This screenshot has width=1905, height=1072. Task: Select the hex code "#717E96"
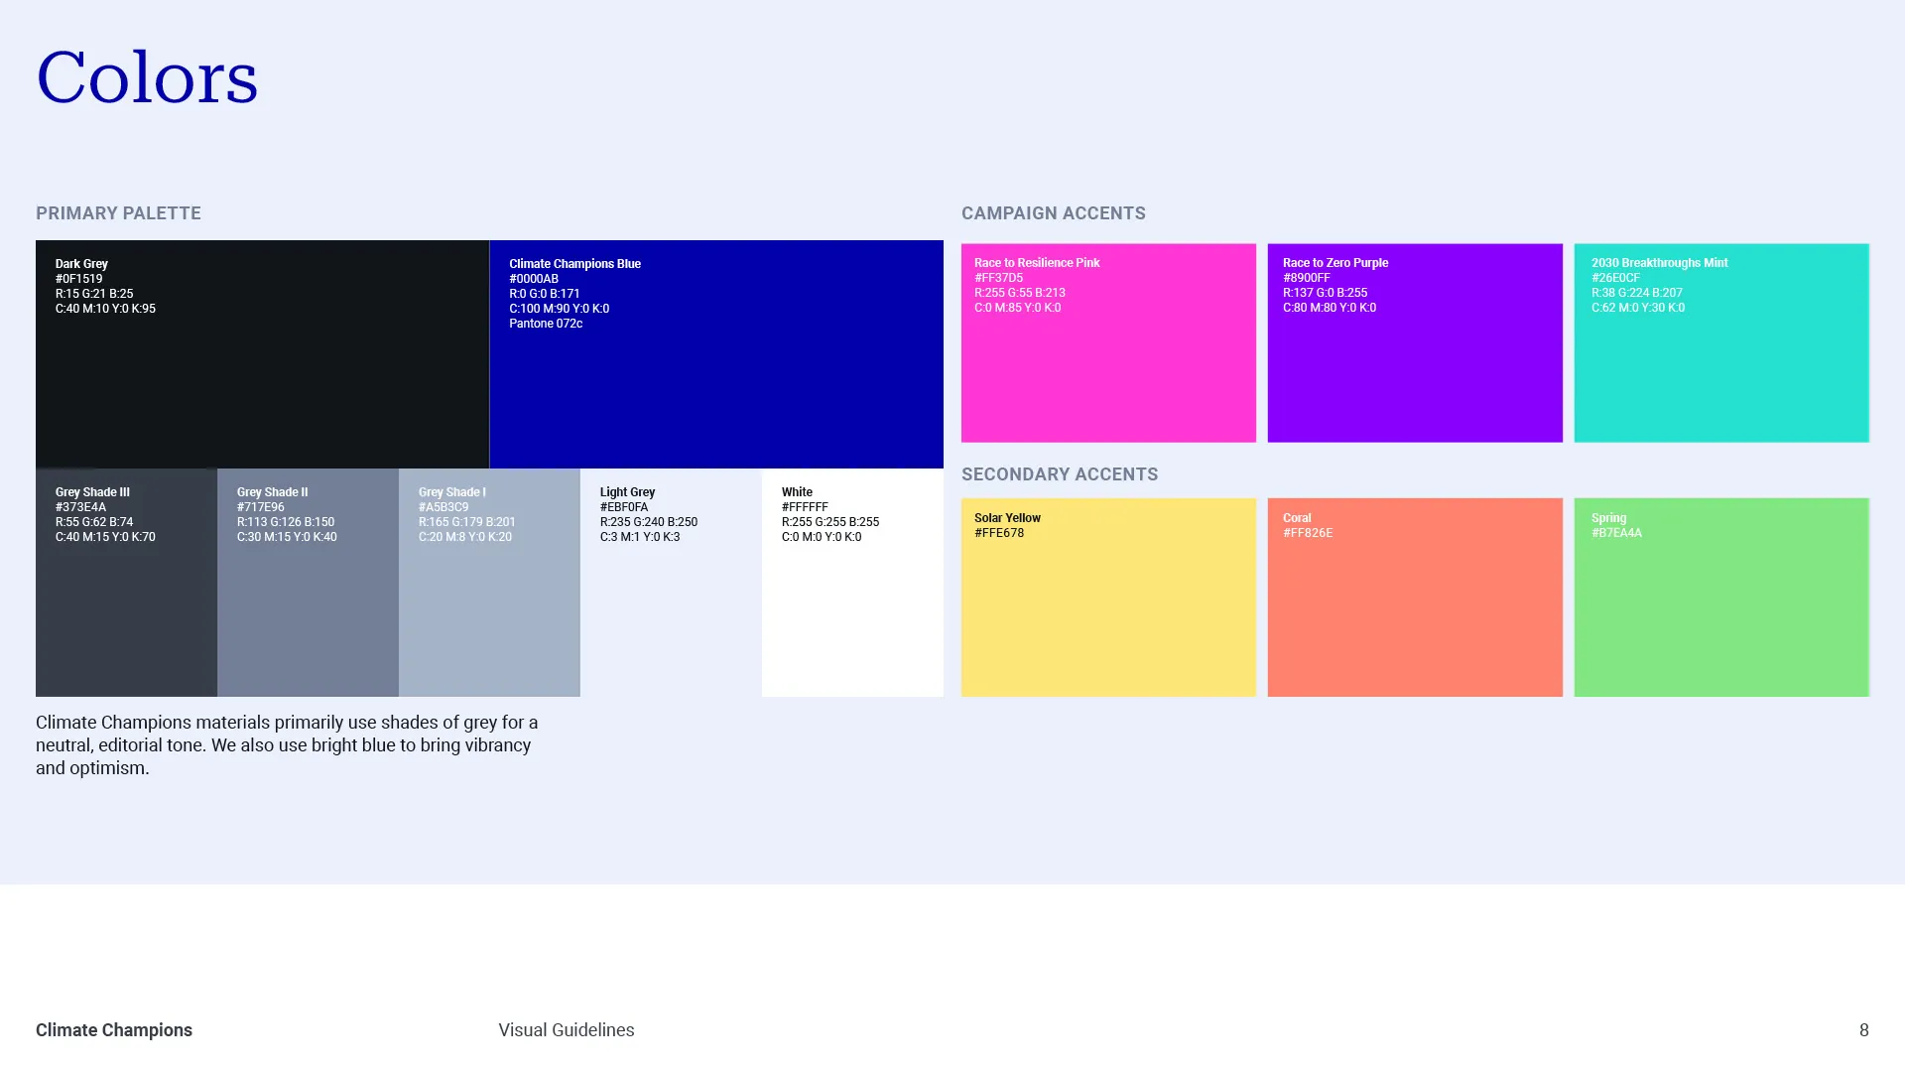point(261,507)
